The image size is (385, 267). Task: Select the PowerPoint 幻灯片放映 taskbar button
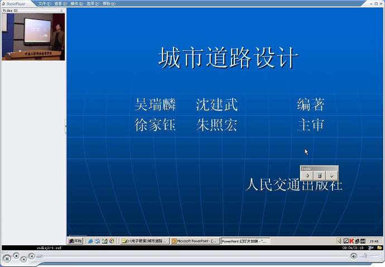246,241
